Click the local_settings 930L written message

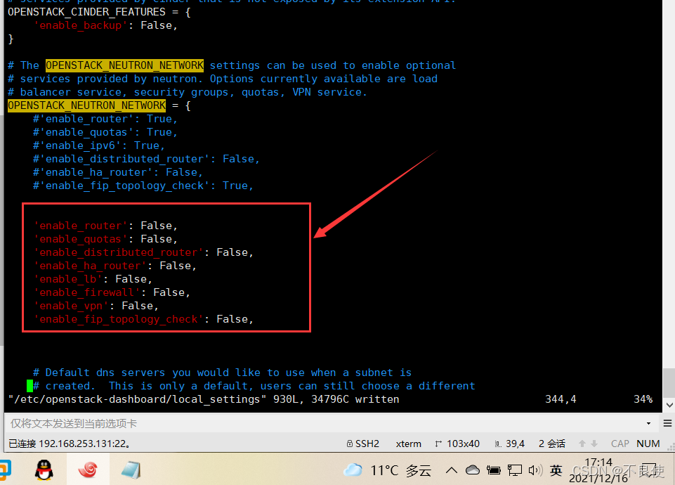tap(204, 399)
